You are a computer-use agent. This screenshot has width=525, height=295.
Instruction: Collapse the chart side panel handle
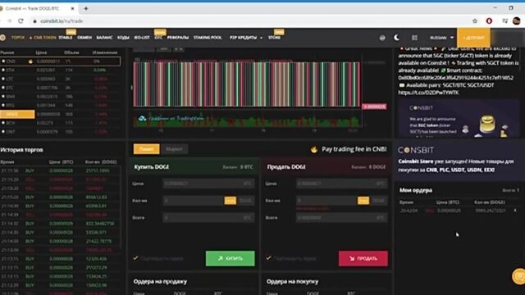click(x=131, y=88)
